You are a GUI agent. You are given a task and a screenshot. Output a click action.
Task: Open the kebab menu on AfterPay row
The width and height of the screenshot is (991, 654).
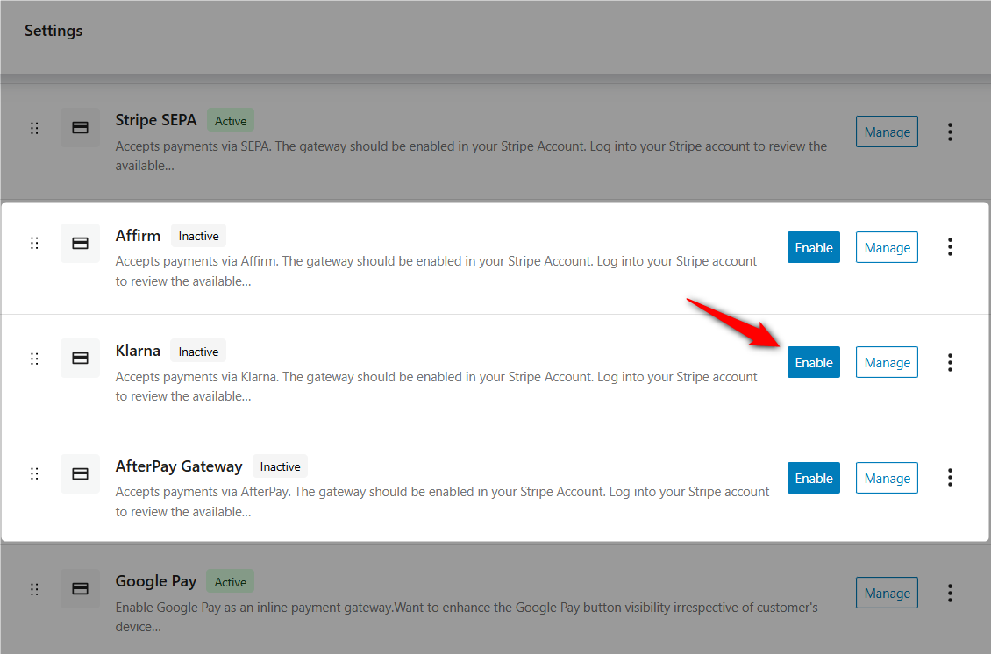(x=950, y=477)
